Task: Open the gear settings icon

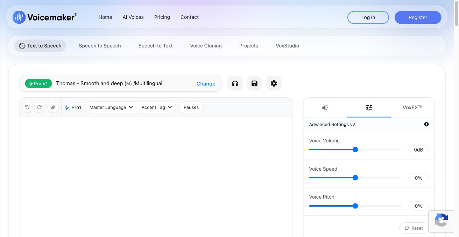Action: click(x=274, y=83)
